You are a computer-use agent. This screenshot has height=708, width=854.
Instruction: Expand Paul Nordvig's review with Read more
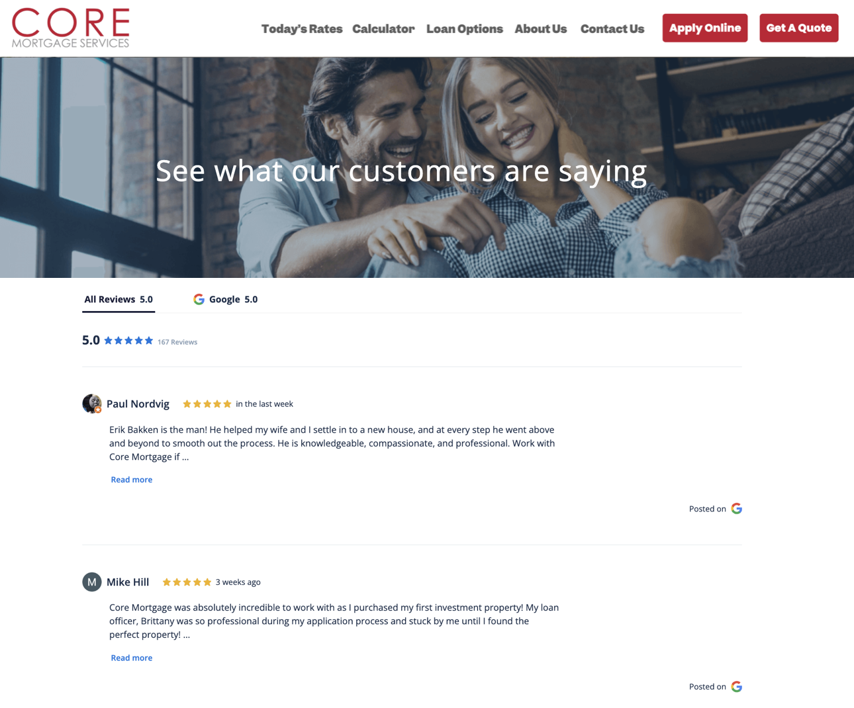[132, 480]
